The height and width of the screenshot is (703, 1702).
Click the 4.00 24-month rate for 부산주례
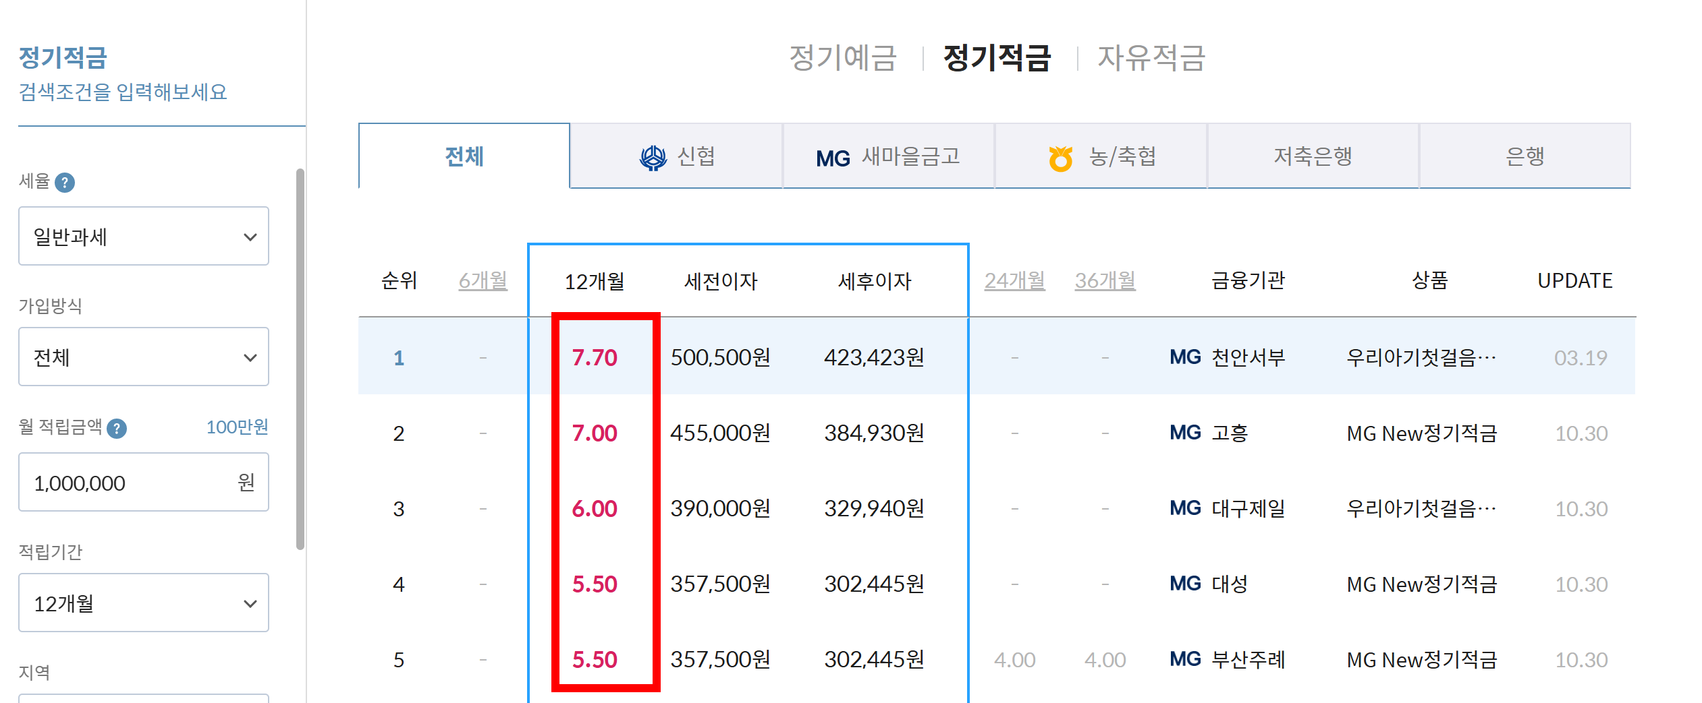[1014, 660]
